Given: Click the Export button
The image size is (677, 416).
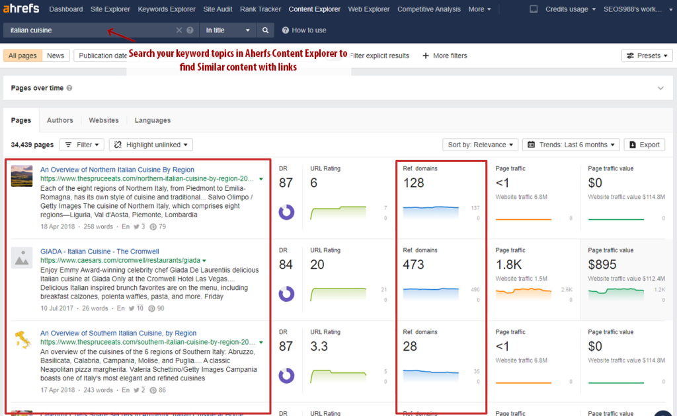Looking at the screenshot, I should [x=644, y=145].
